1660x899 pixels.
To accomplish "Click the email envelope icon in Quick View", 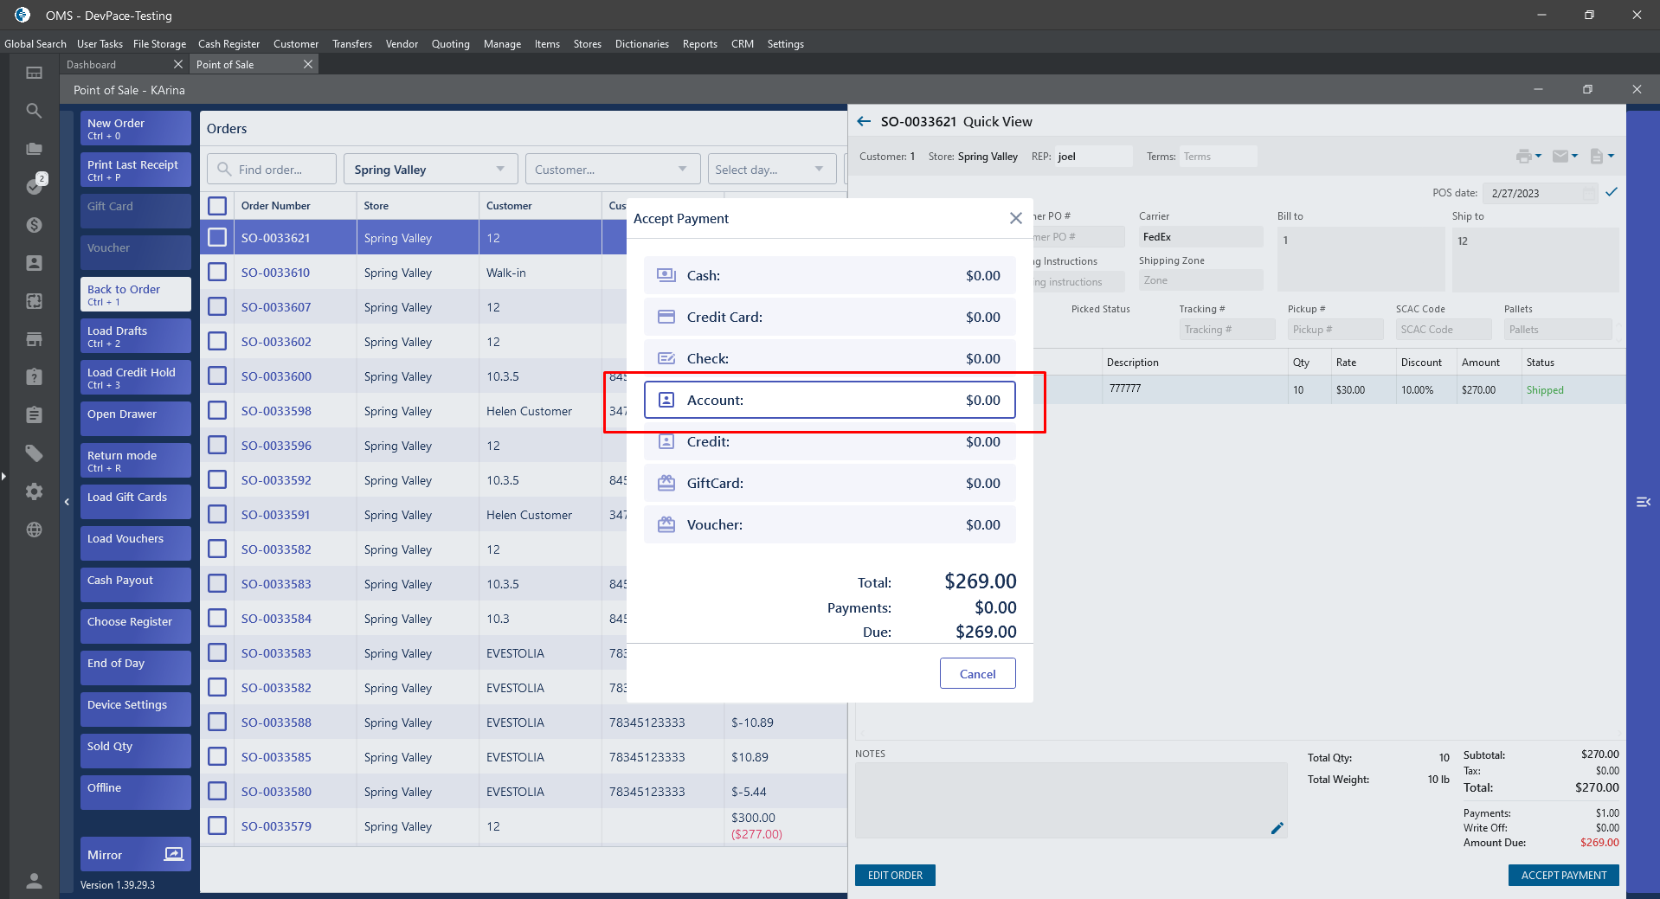I will click(x=1560, y=157).
